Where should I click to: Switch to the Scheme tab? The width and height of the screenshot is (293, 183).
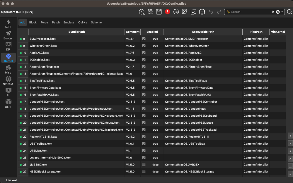pyautogui.click(x=96, y=22)
